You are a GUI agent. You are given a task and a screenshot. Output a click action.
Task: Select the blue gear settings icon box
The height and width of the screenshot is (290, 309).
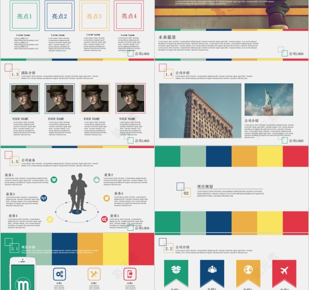60,274
